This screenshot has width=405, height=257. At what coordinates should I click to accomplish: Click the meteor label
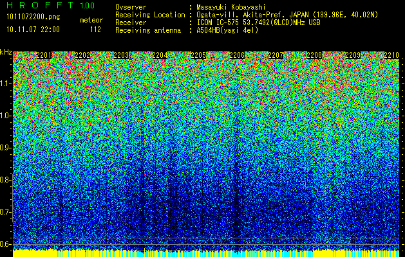(91, 20)
